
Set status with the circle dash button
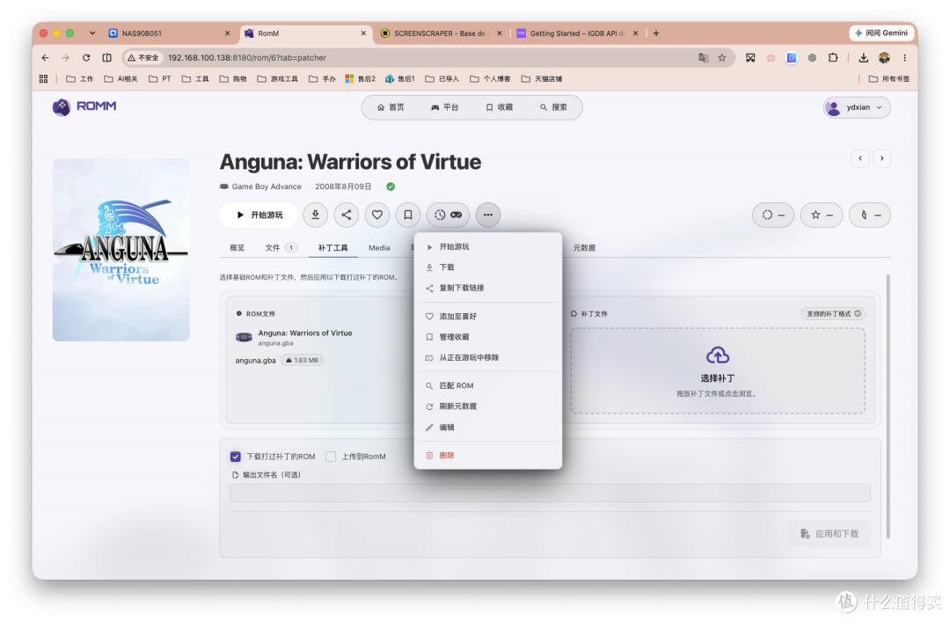773,215
